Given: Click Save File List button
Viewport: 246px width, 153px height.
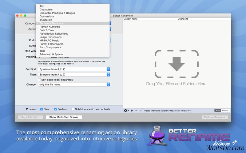Looking at the screenshot, I should pyautogui.click(x=30, y=117).
